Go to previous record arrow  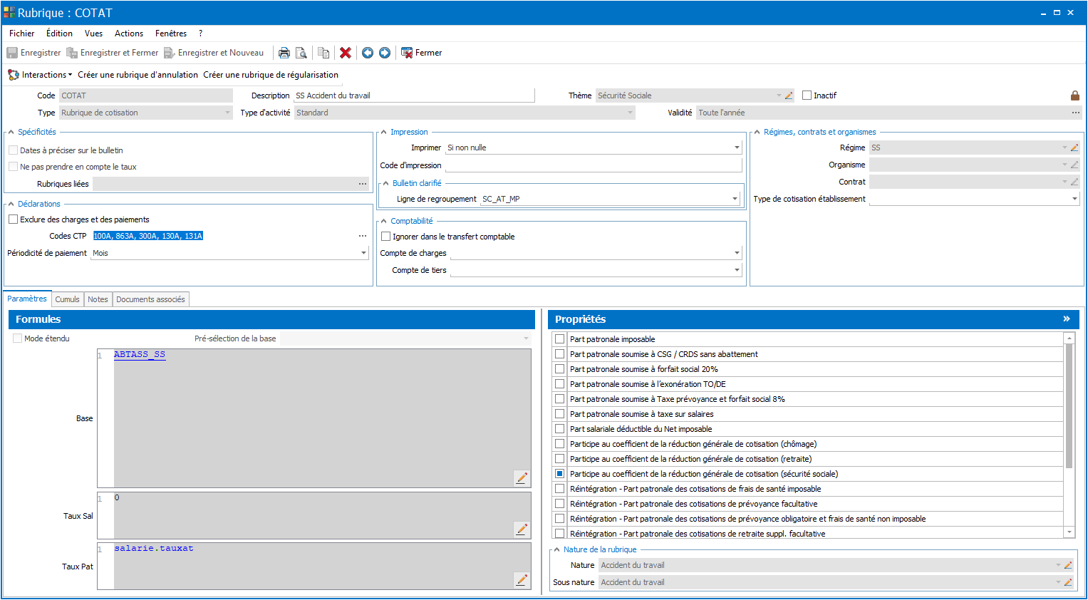(x=368, y=53)
